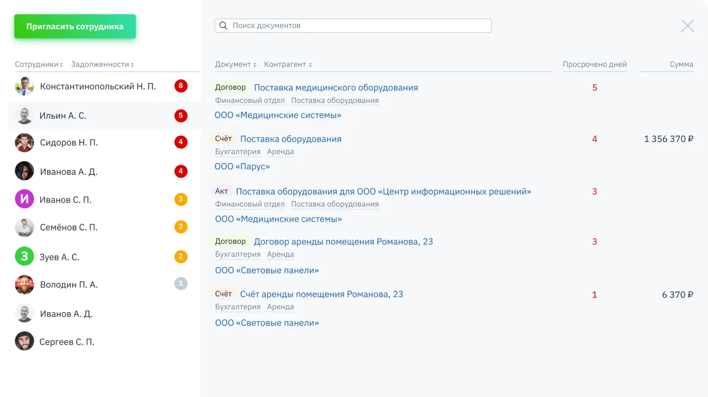Image resolution: width=708 pixels, height=397 pixels.
Task: Click Иванова А. Д. avatar photo
Action: (25, 171)
